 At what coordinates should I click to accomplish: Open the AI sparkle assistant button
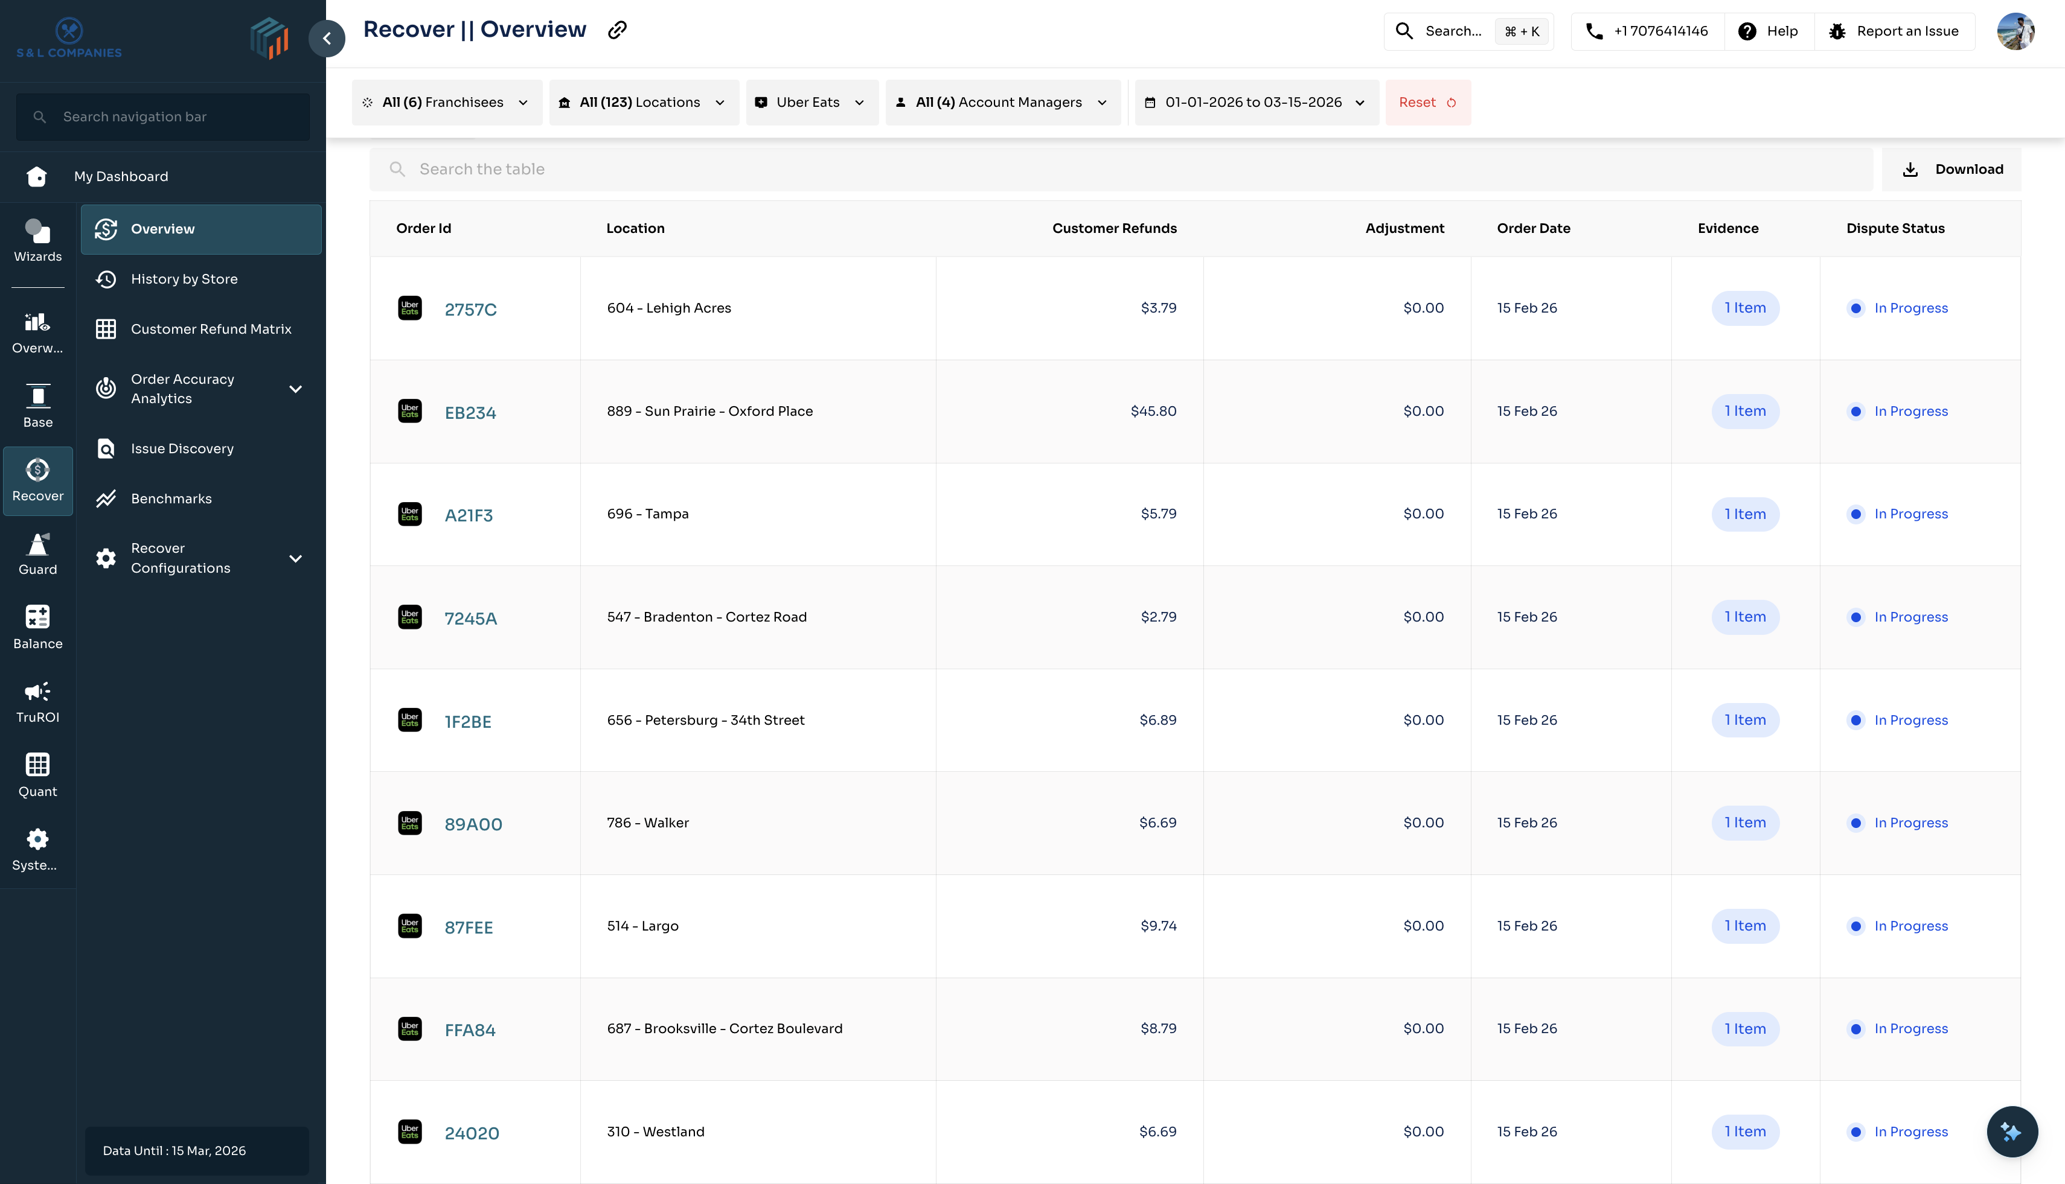pos(2011,1131)
